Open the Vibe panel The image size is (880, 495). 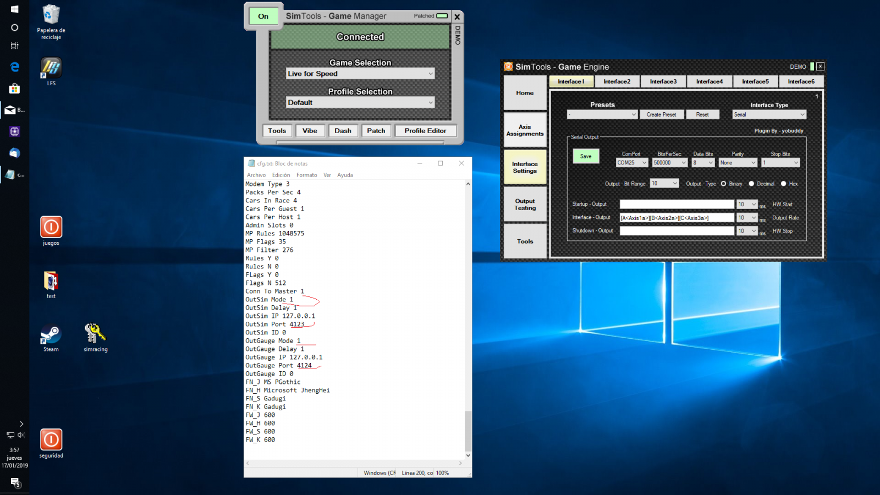coord(310,130)
